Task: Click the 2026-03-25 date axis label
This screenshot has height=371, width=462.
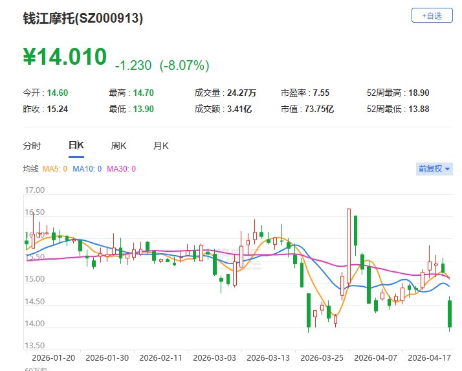Action: [322, 358]
